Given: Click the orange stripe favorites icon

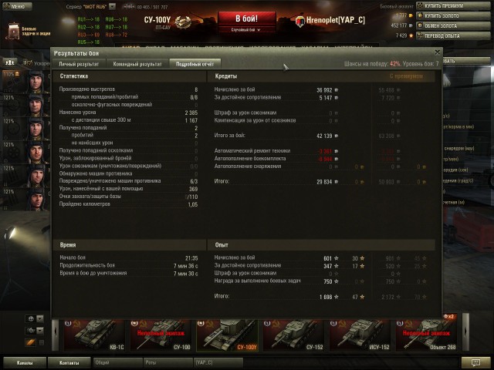Looking at the screenshot, I should click(31, 342).
